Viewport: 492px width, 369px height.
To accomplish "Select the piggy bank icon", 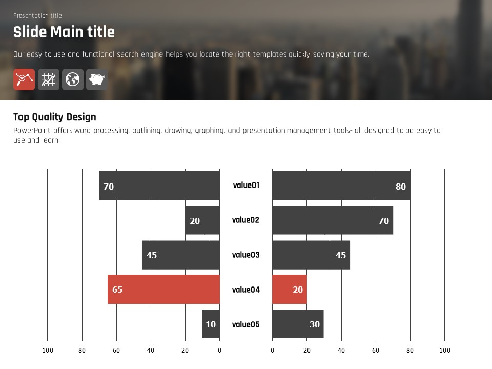I will pos(97,79).
